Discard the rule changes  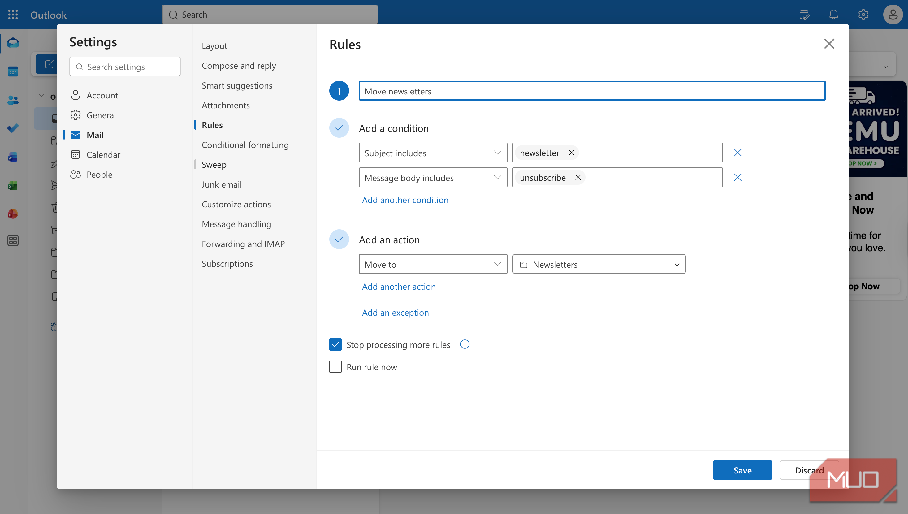tap(809, 470)
